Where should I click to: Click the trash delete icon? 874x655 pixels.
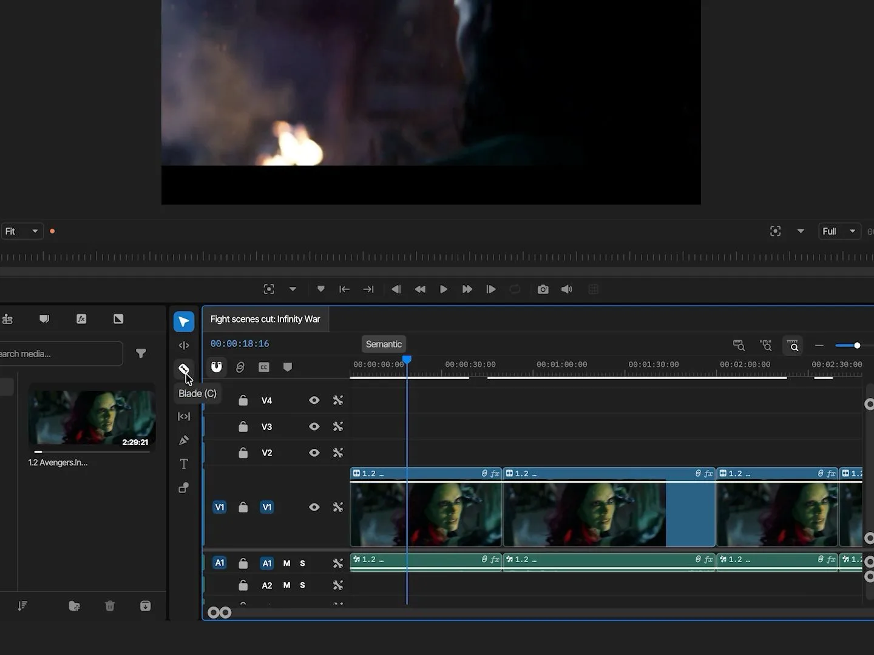110,606
